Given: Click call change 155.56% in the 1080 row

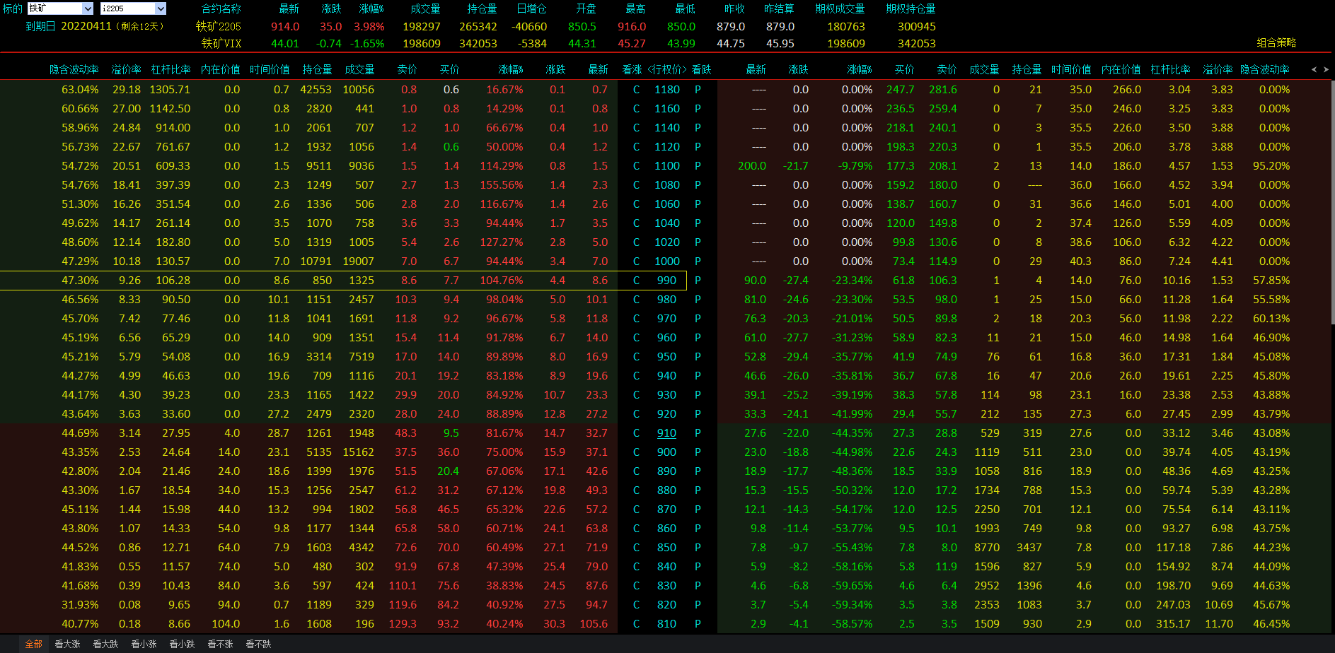Looking at the screenshot, I should point(502,184).
